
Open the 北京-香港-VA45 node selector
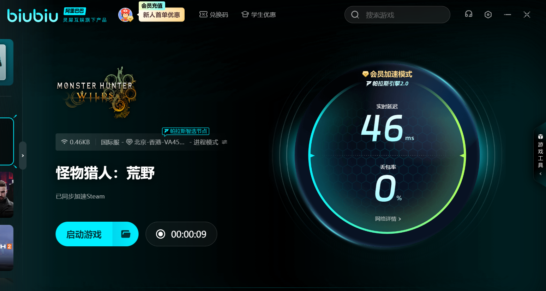point(155,142)
